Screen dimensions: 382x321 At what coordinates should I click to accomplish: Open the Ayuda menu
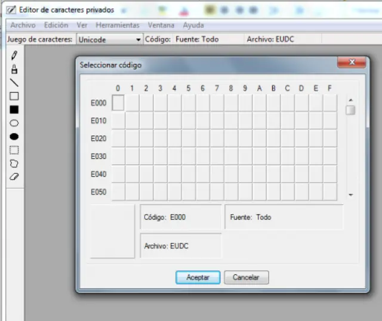pos(193,25)
